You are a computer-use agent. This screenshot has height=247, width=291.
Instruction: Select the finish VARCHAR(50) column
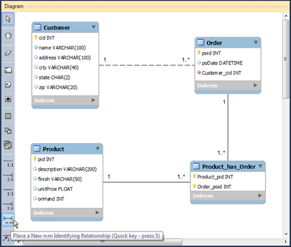pos(59,179)
